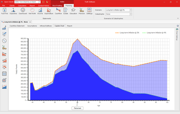Open the Open Clients dropdown arrow

pyautogui.click(x=40, y=2)
